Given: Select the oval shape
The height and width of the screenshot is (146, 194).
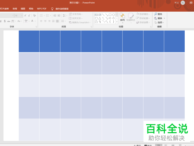Looking at the screenshot, I should (113, 15).
